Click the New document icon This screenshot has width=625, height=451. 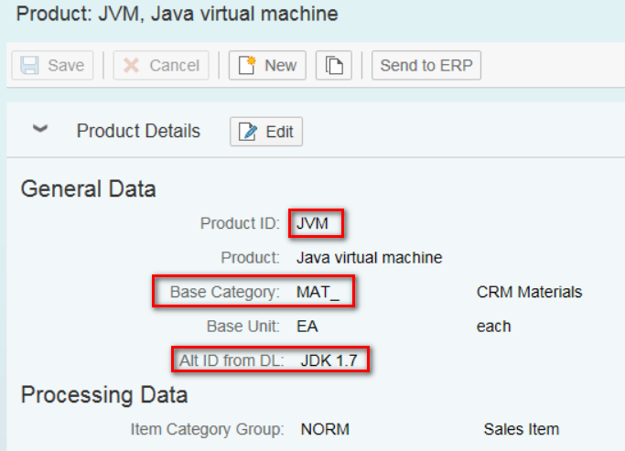(247, 65)
